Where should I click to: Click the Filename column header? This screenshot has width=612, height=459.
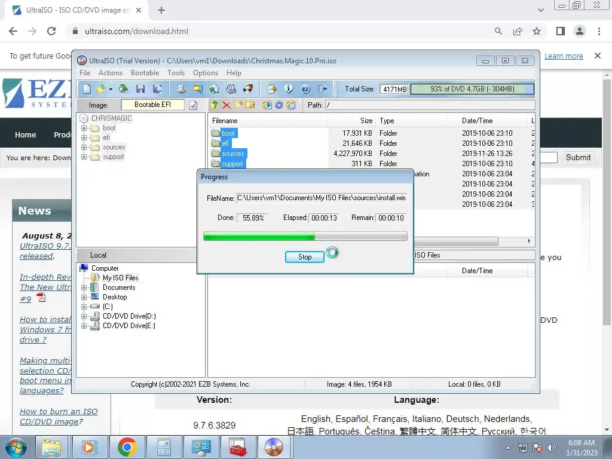pyautogui.click(x=267, y=121)
